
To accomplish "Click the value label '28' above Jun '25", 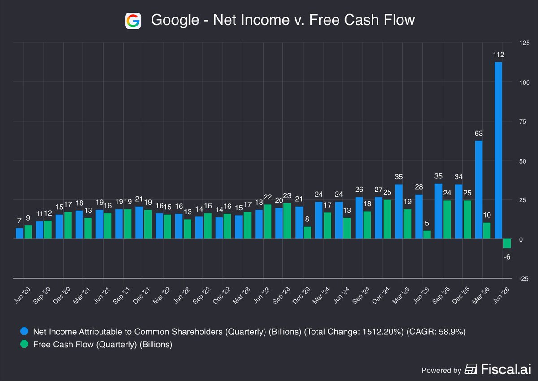I will [x=419, y=187].
